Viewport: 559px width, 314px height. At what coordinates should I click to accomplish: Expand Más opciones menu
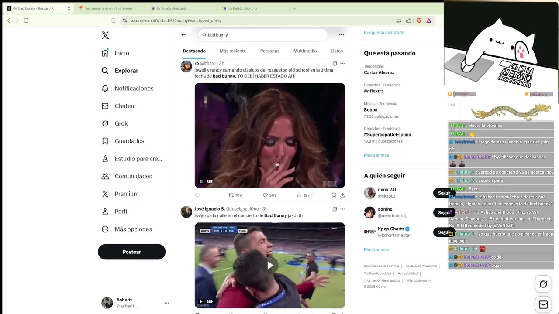pyautogui.click(x=127, y=229)
